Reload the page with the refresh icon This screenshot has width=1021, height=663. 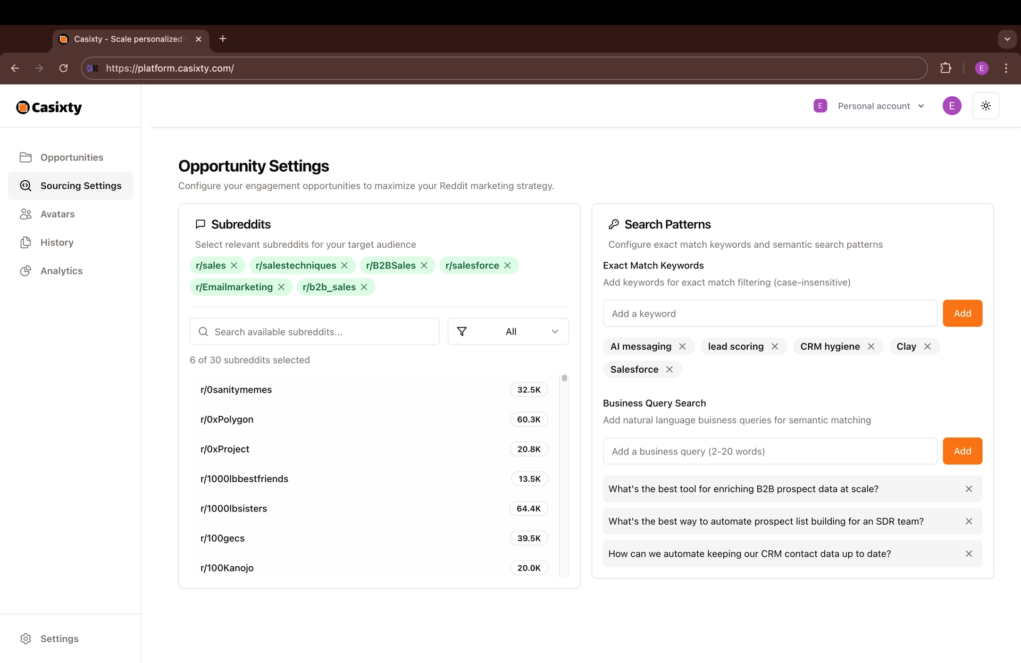(63, 68)
